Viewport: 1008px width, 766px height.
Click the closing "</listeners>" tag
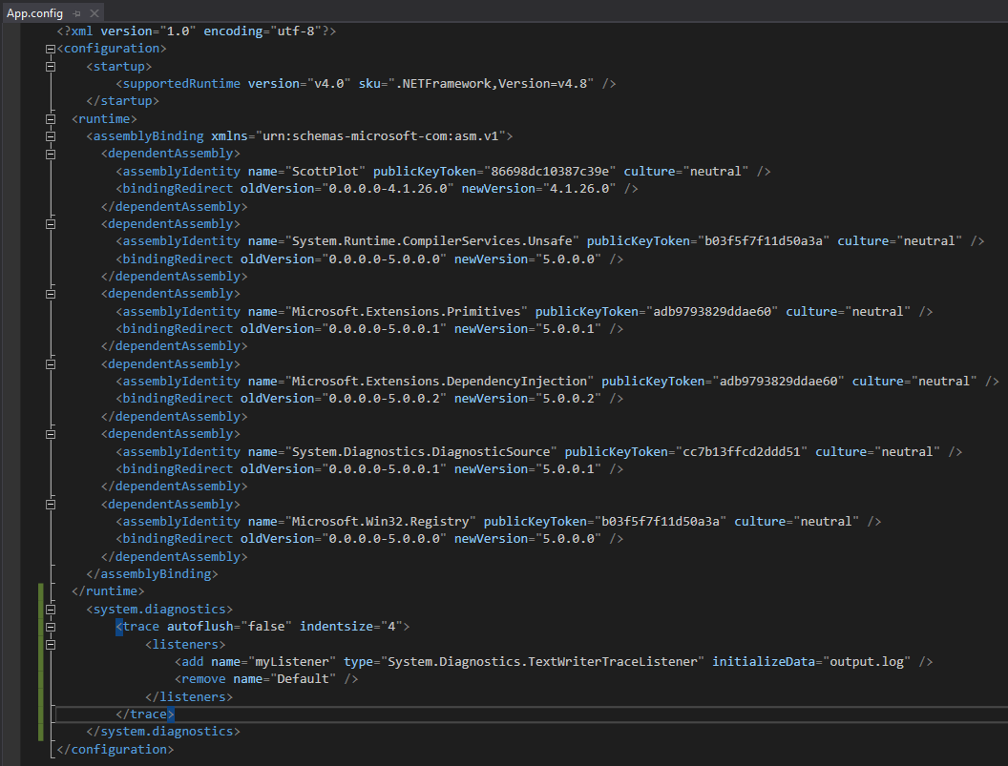coord(189,696)
